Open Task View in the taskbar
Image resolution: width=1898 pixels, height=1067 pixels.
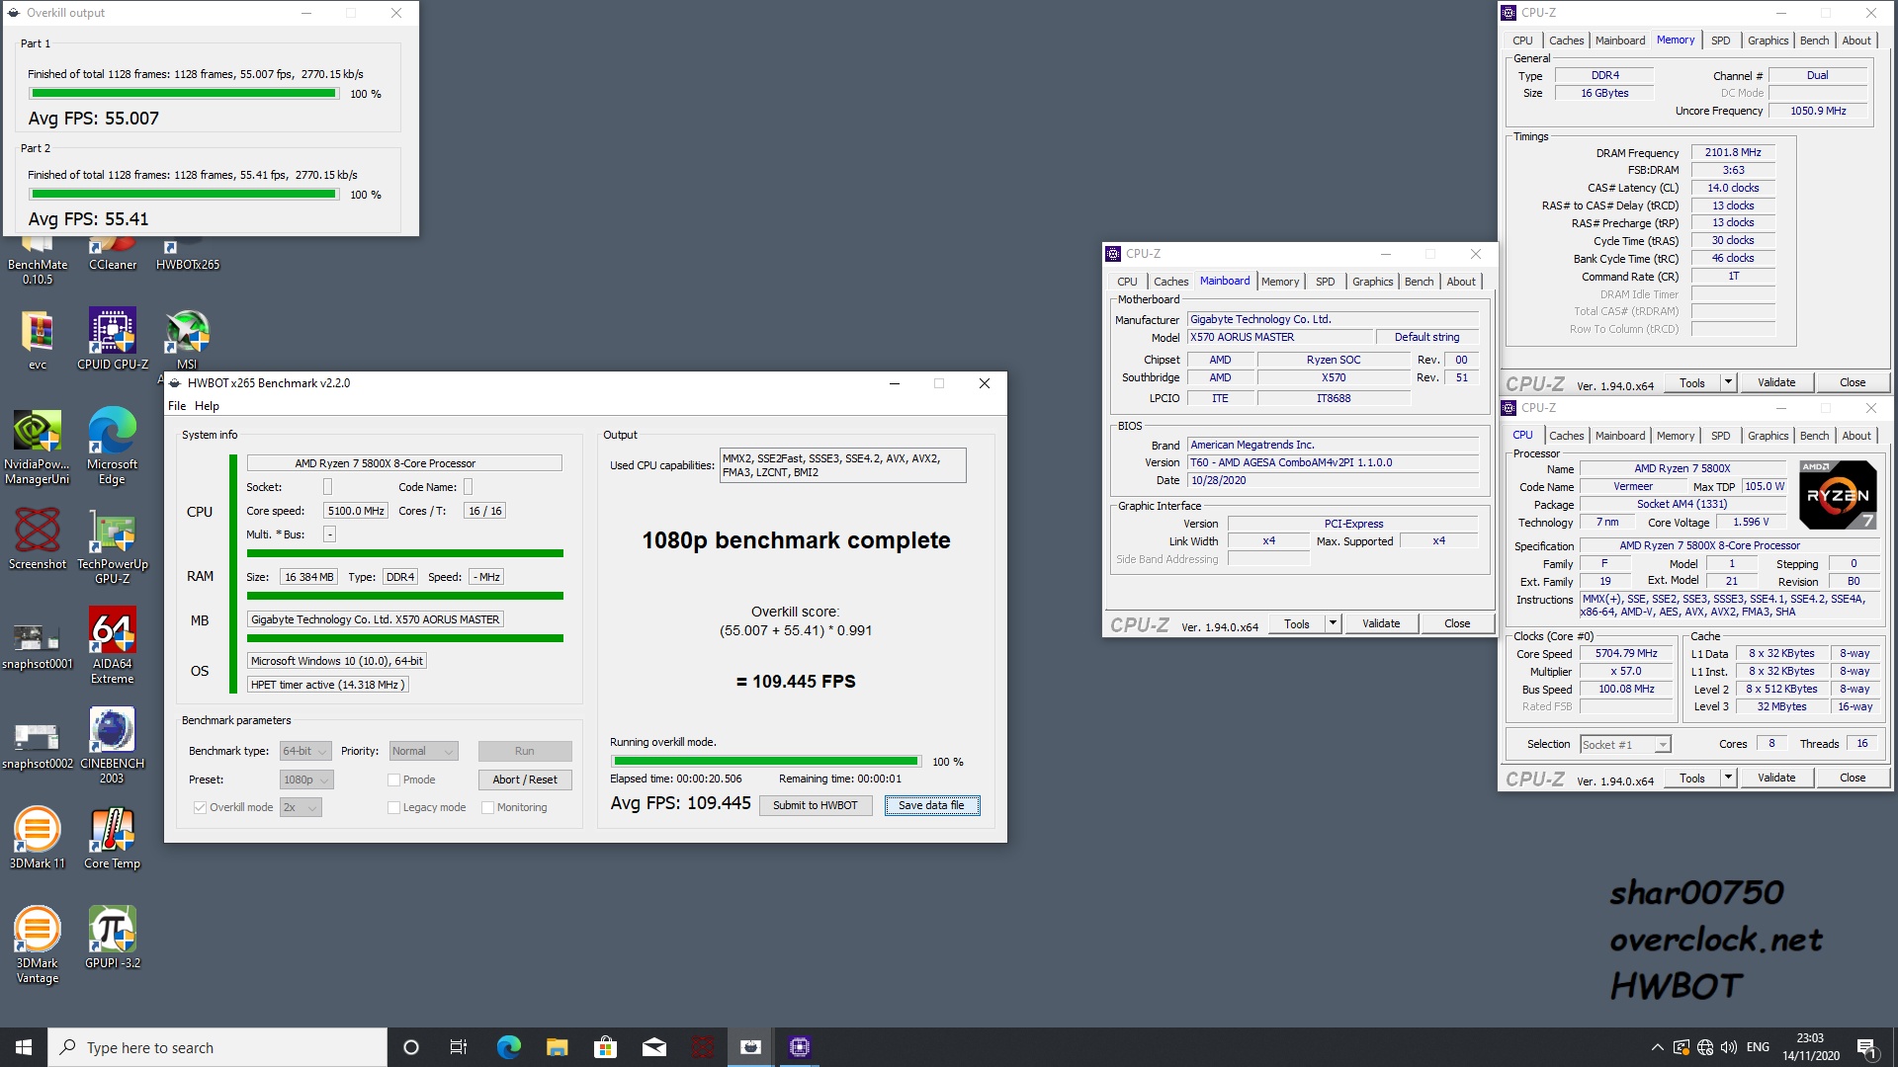(x=459, y=1047)
